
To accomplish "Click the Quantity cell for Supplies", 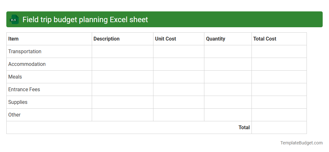I will [228, 102].
